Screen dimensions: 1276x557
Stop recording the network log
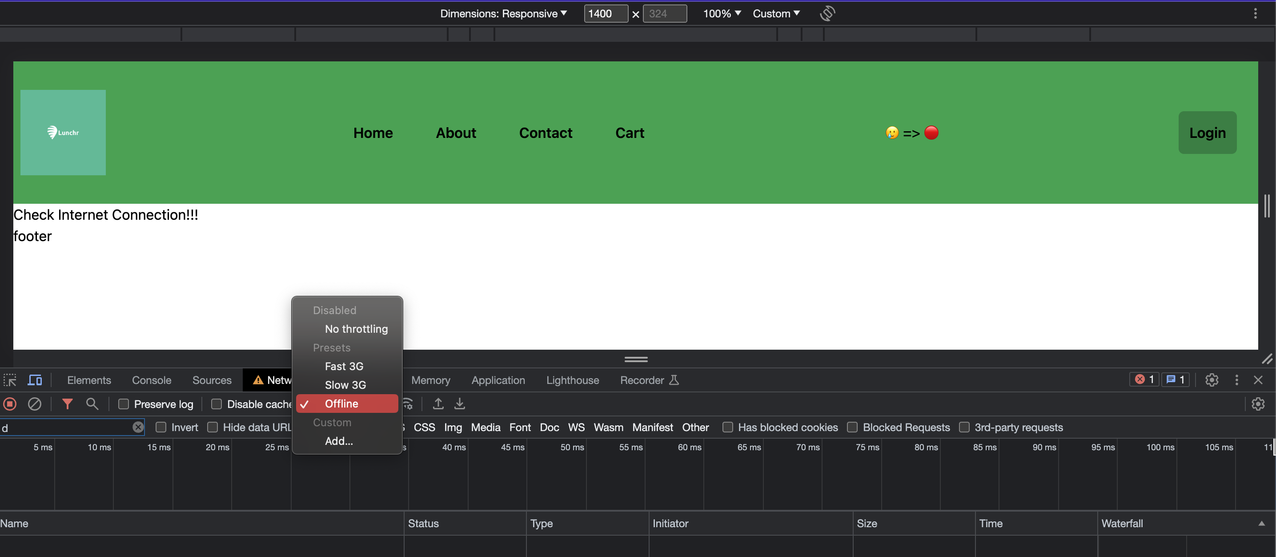pos(10,404)
